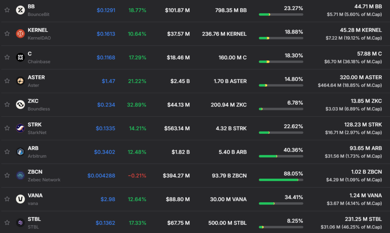
Task: Select the vana coin logo
Action: coord(20,199)
